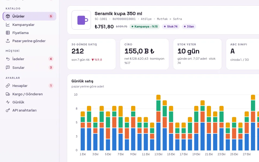The height and width of the screenshot is (162, 259).
Task: Click the purple mug product thumbnail
Action: tap(81, 20)
